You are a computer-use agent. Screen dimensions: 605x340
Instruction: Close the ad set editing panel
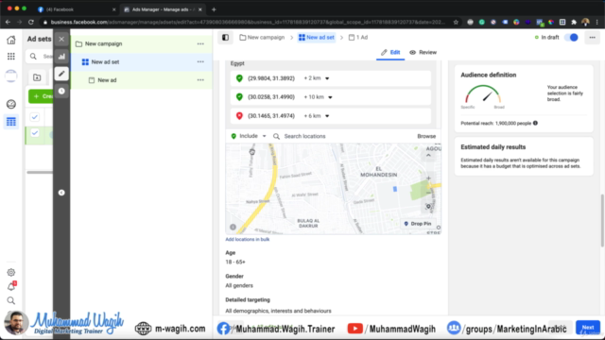(61, 39)
